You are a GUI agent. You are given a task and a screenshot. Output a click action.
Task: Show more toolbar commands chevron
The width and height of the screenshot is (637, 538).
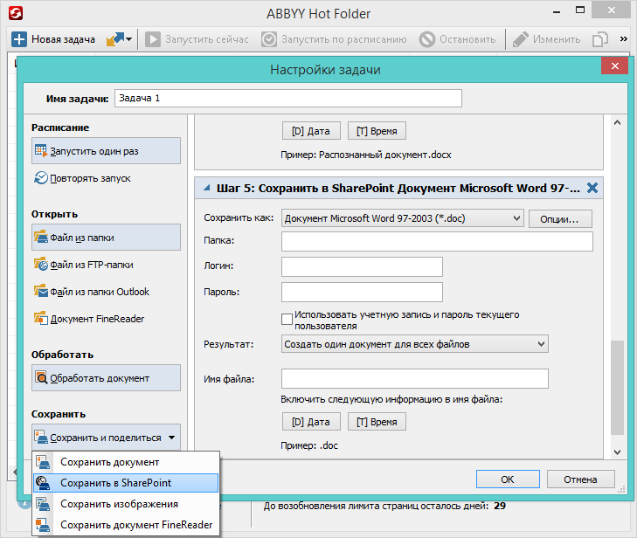point(623,39)
